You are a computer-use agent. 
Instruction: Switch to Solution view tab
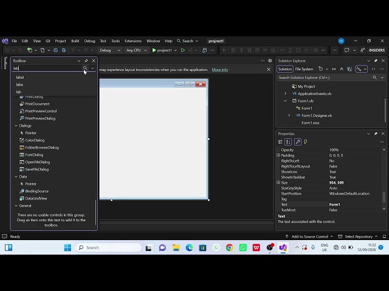pyautogui.click(x=285, y=69)
